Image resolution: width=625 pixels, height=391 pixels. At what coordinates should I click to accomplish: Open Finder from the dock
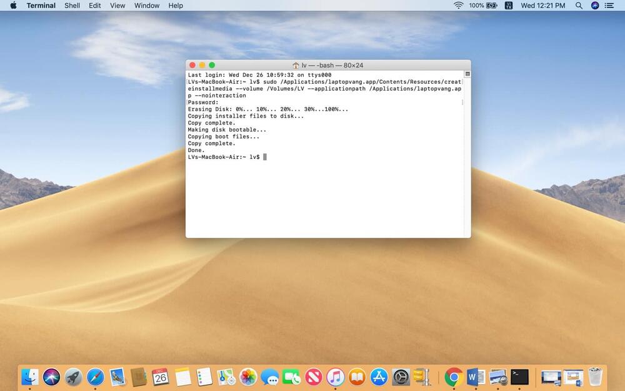[29, 377]
